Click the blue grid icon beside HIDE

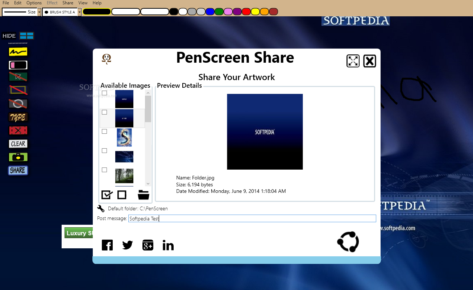tap(27, 36)
